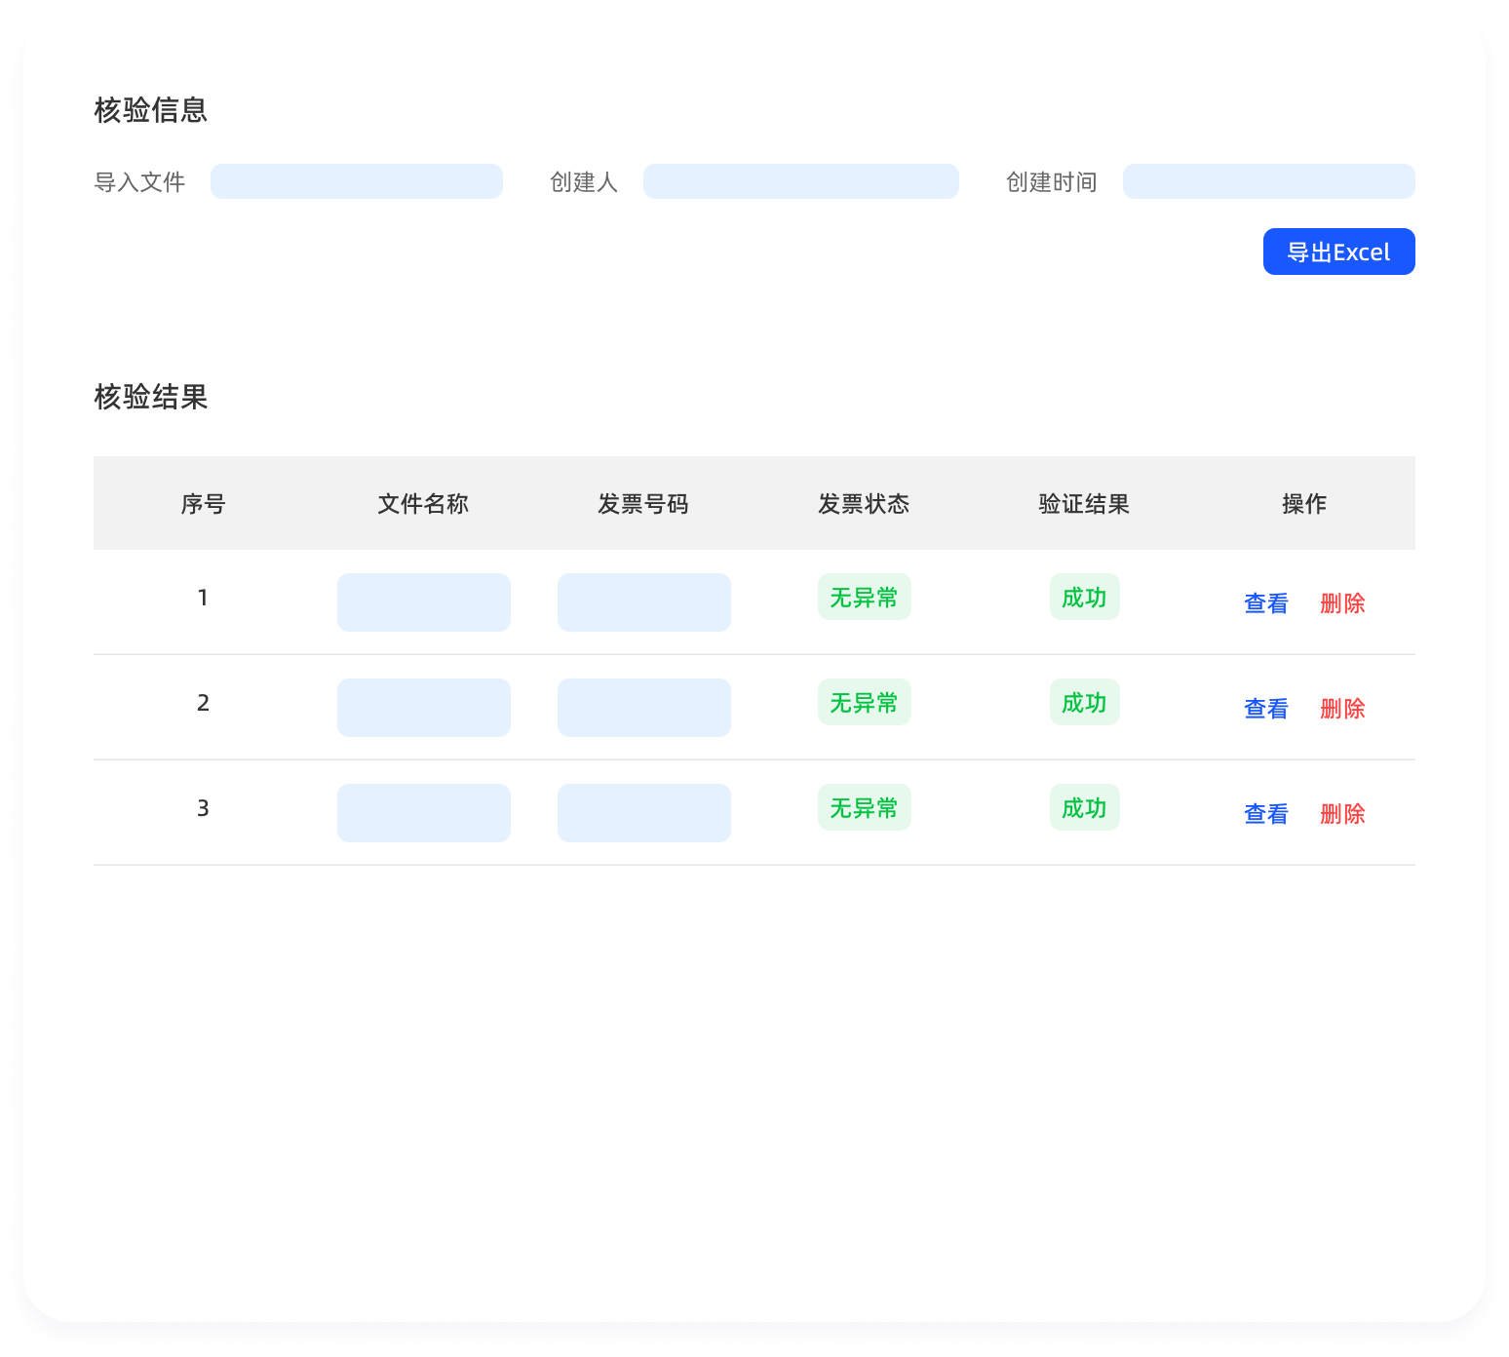Remove row 3 with 删除 link
Image resolution: width=1509 pixels, height=1357 pixels.
[1342, 814]
